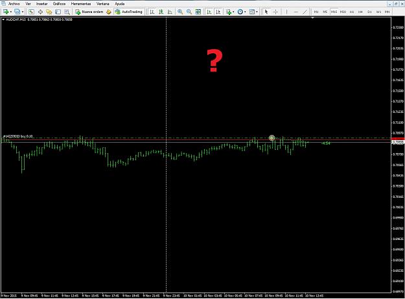
Task: Pick the trendline drawing tool
Action: pos(305,12)
